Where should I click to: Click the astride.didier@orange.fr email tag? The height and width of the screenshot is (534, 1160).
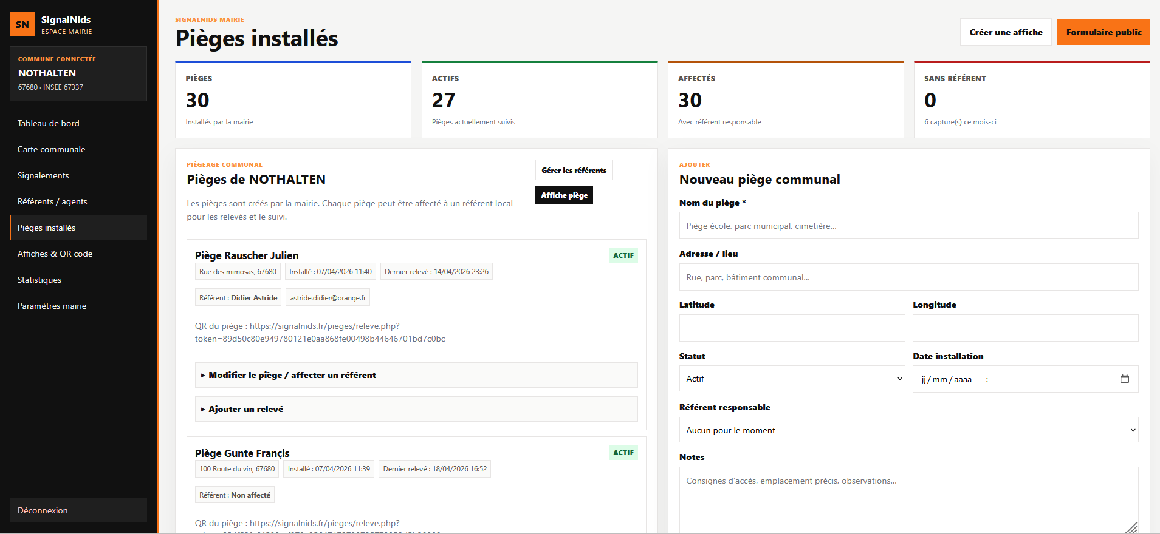click(x=328, y=298)
